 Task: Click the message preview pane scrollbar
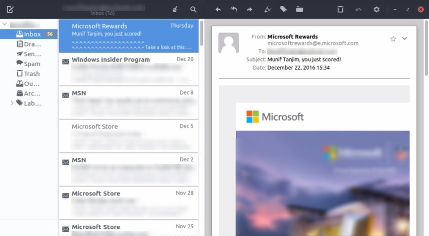(426, 48)
